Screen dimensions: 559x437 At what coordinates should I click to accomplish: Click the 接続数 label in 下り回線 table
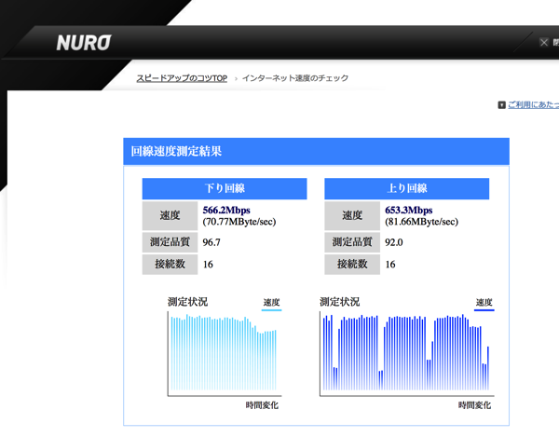pyautogui.click(x=170, y=264)
